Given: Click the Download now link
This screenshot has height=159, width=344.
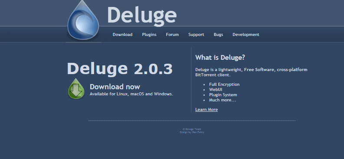Looking at the screenshot, I should point(115,87).
